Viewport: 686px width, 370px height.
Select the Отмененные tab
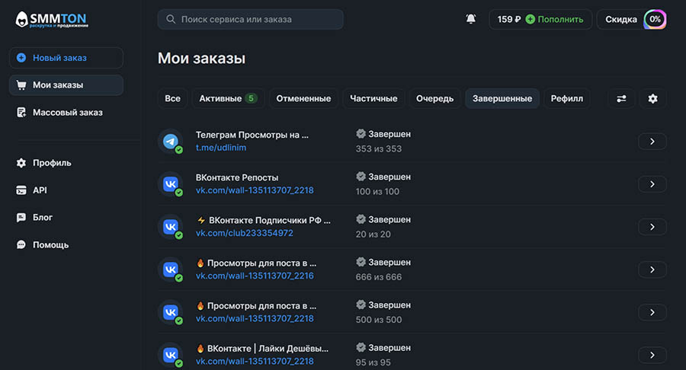tap(303, 98)
